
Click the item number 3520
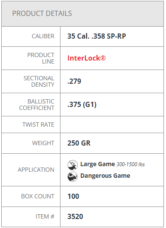tap(75, 216)
